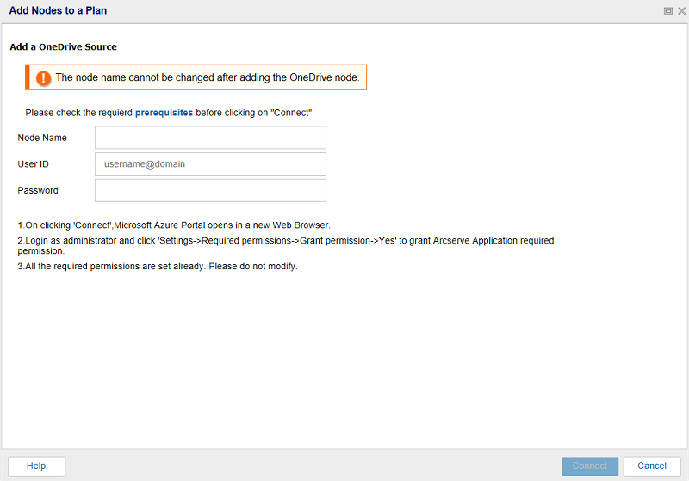Viewport: 689px width, 481px height.
Task: Maximize the Add Nodes dialog window
Action: [668, 11]
